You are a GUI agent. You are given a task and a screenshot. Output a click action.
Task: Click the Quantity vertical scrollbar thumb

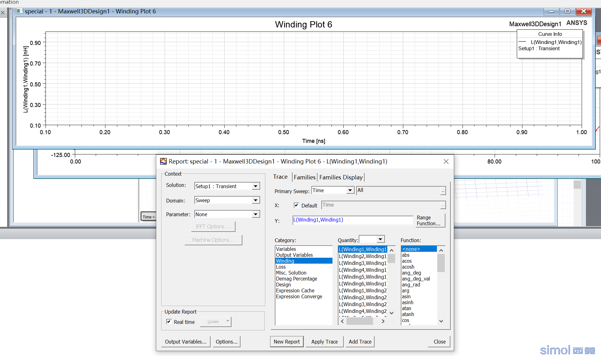pyautogui.click(x=391, y=259)
